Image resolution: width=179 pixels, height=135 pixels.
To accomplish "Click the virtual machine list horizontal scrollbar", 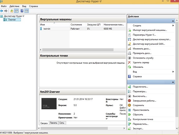I will (x=78, y=50).
